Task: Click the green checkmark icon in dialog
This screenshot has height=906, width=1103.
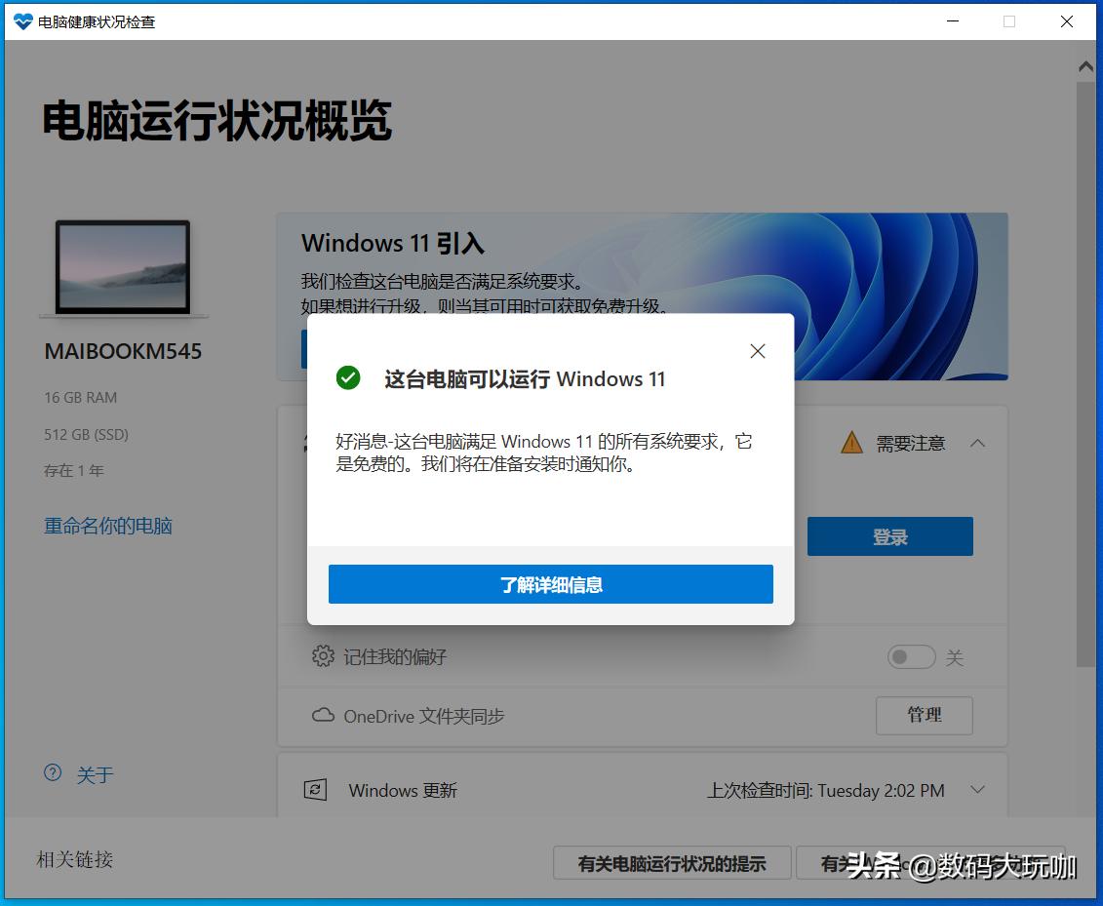Action: pos(347,377)
